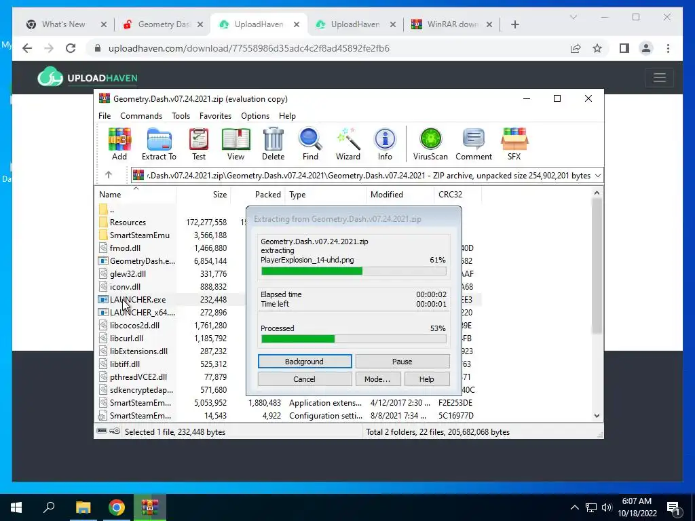Reload the UploadHaven page
The width and height of the screenshot is (695, 521).
point(71,48)
